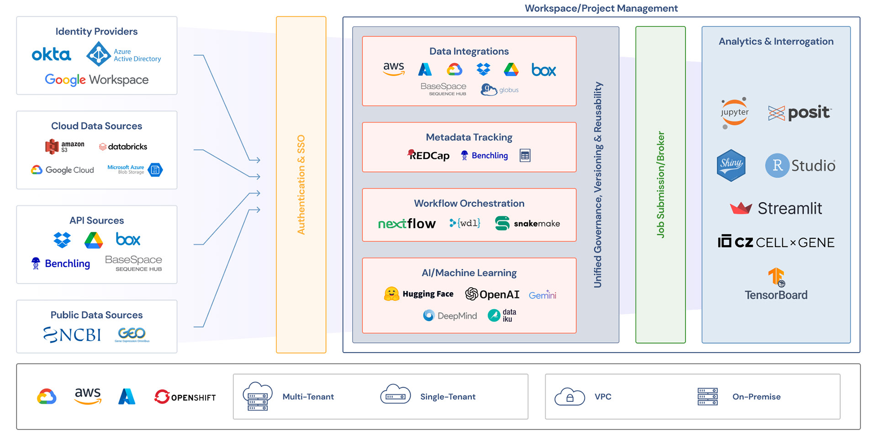Click the Okta logo
Viewport: 877px width, 446px height.
tap(51, 55)
